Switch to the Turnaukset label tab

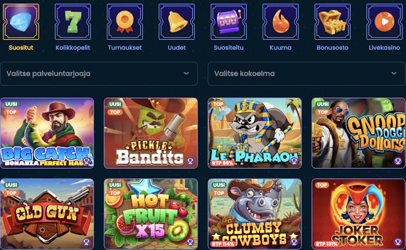pyautogui.click(x=125, y=48)
